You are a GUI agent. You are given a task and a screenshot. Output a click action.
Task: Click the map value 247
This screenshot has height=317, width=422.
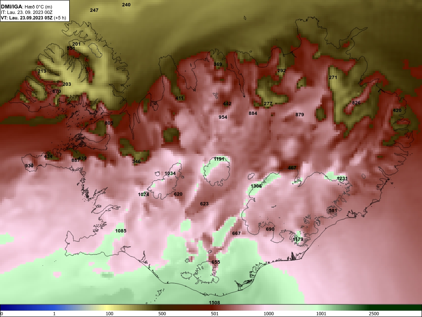(94, 10)
